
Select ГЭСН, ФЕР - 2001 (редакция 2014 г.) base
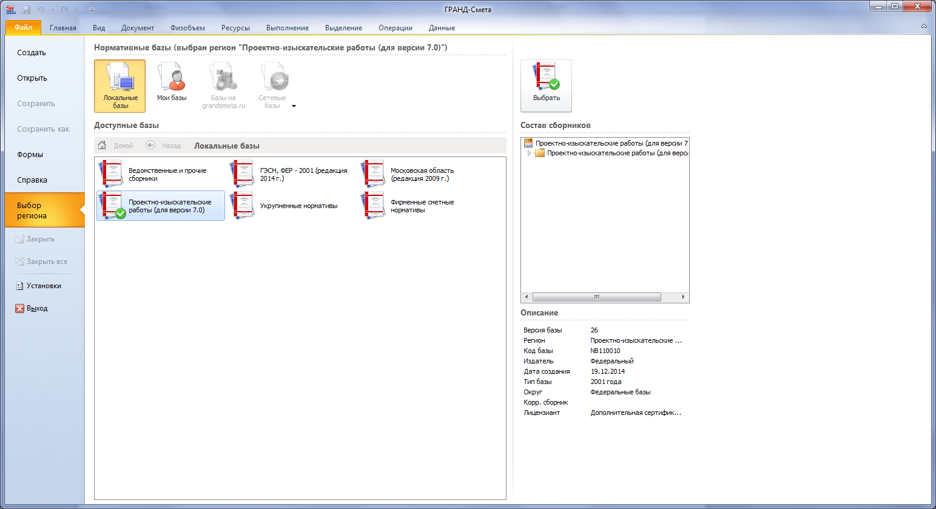291,174
